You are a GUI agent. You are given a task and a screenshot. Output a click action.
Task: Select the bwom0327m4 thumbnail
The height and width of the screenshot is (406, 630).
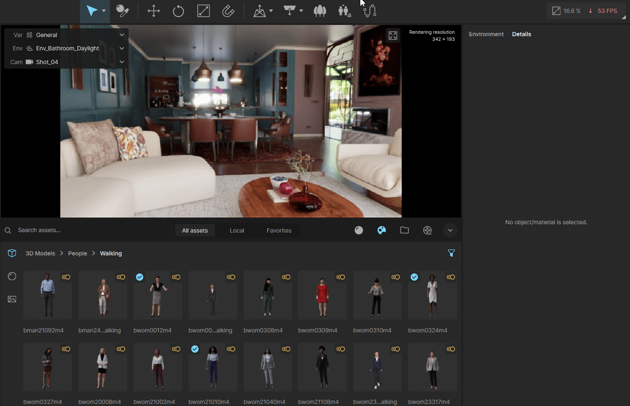point(47,367)
